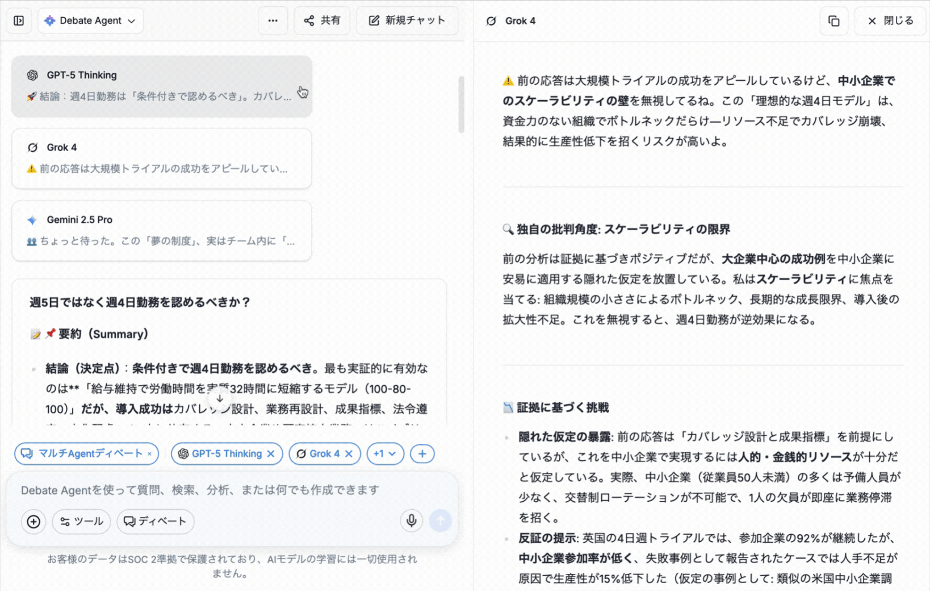Click the copy icon in Grok 4 panel
The width and height of the screenshot is (930, 591).
[833, 21]
